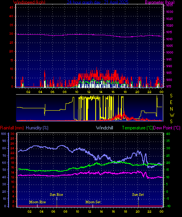Select the 'Windchill' legend label
The image size is (182, 217).
coord(105,128)
